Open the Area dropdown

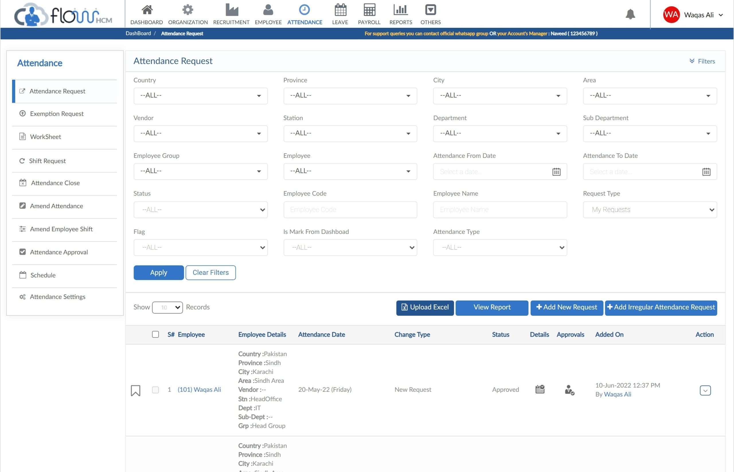click(x=650, y=95)
